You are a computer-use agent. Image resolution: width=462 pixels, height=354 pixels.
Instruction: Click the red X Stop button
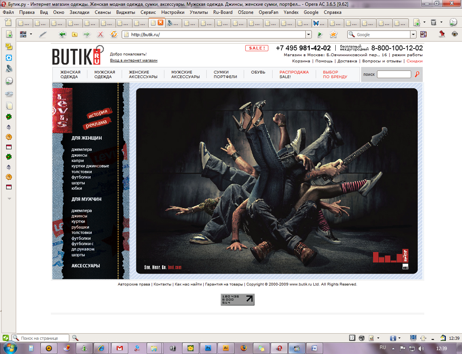(100, 34)
